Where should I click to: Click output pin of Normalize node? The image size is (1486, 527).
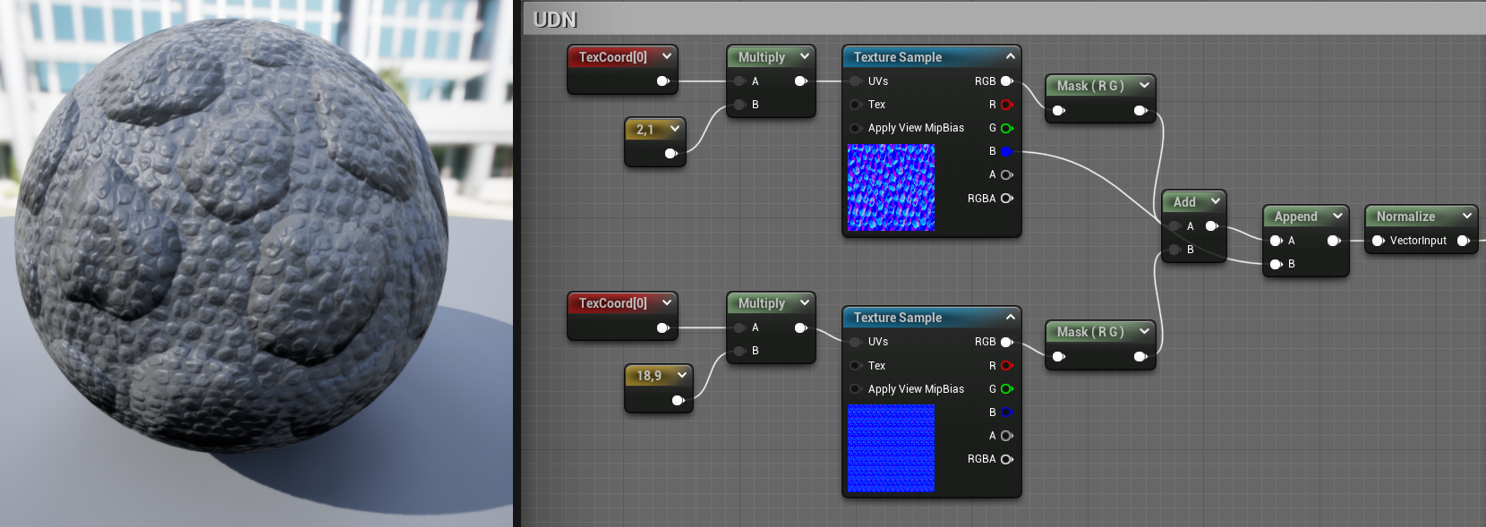[1464, 241]
